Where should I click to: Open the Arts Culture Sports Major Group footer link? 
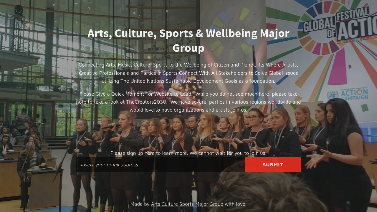(x=187, y=204)
